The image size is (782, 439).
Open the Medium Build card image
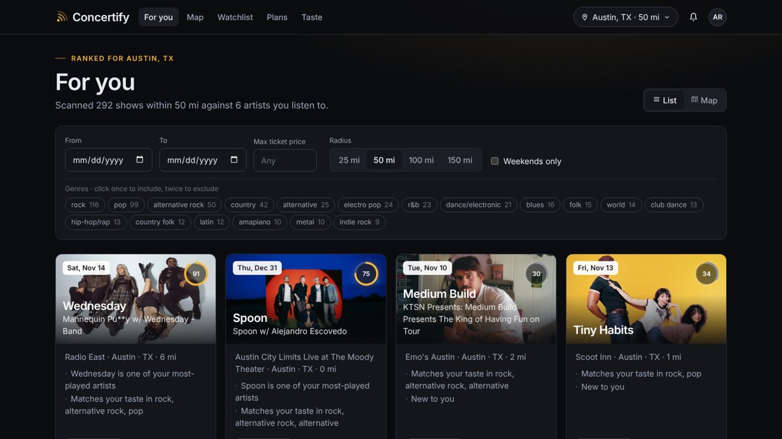(476, 299)
